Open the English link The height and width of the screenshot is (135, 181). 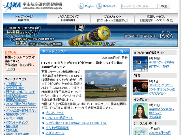point(90,6)
